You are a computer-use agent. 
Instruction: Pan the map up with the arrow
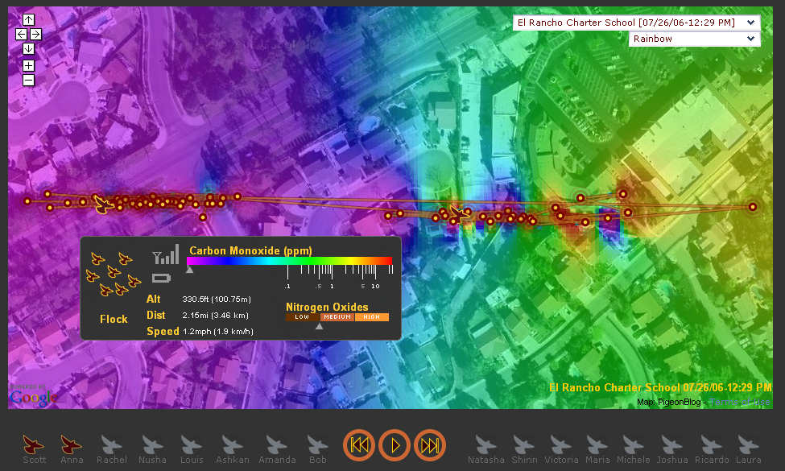click(x=28, y=19)
